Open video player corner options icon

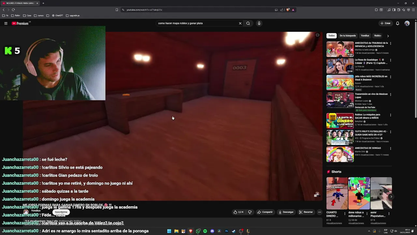click(317, 35)
